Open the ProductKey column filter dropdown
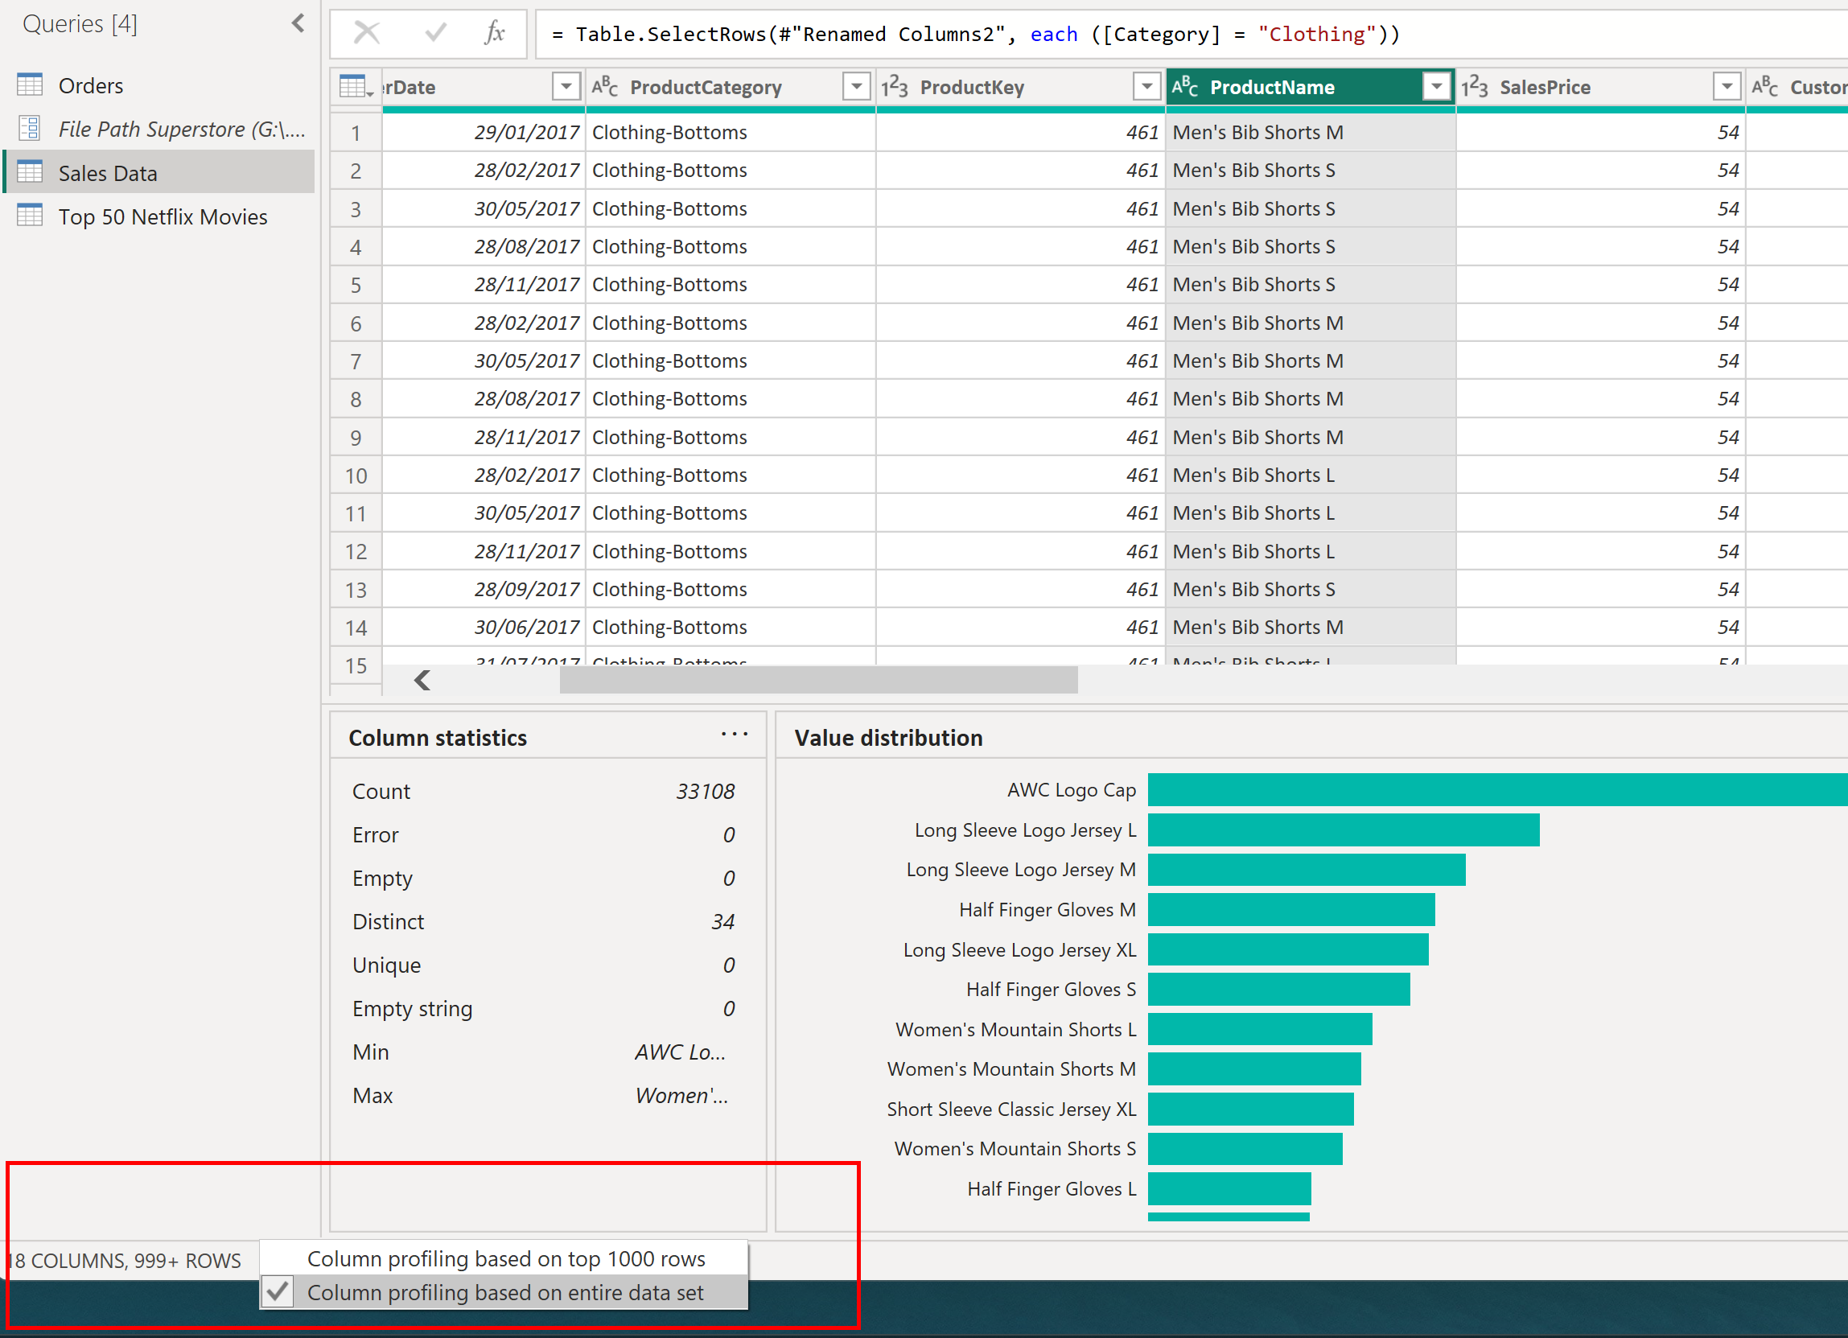1848x1338 pixels. click(1146, 86)
